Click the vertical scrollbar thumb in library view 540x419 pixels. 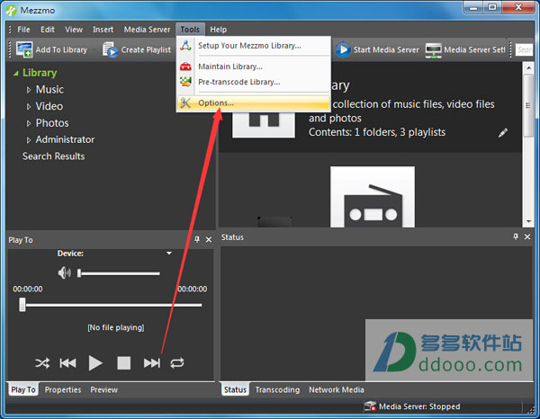pyautogui.click(x=528, y=105)
